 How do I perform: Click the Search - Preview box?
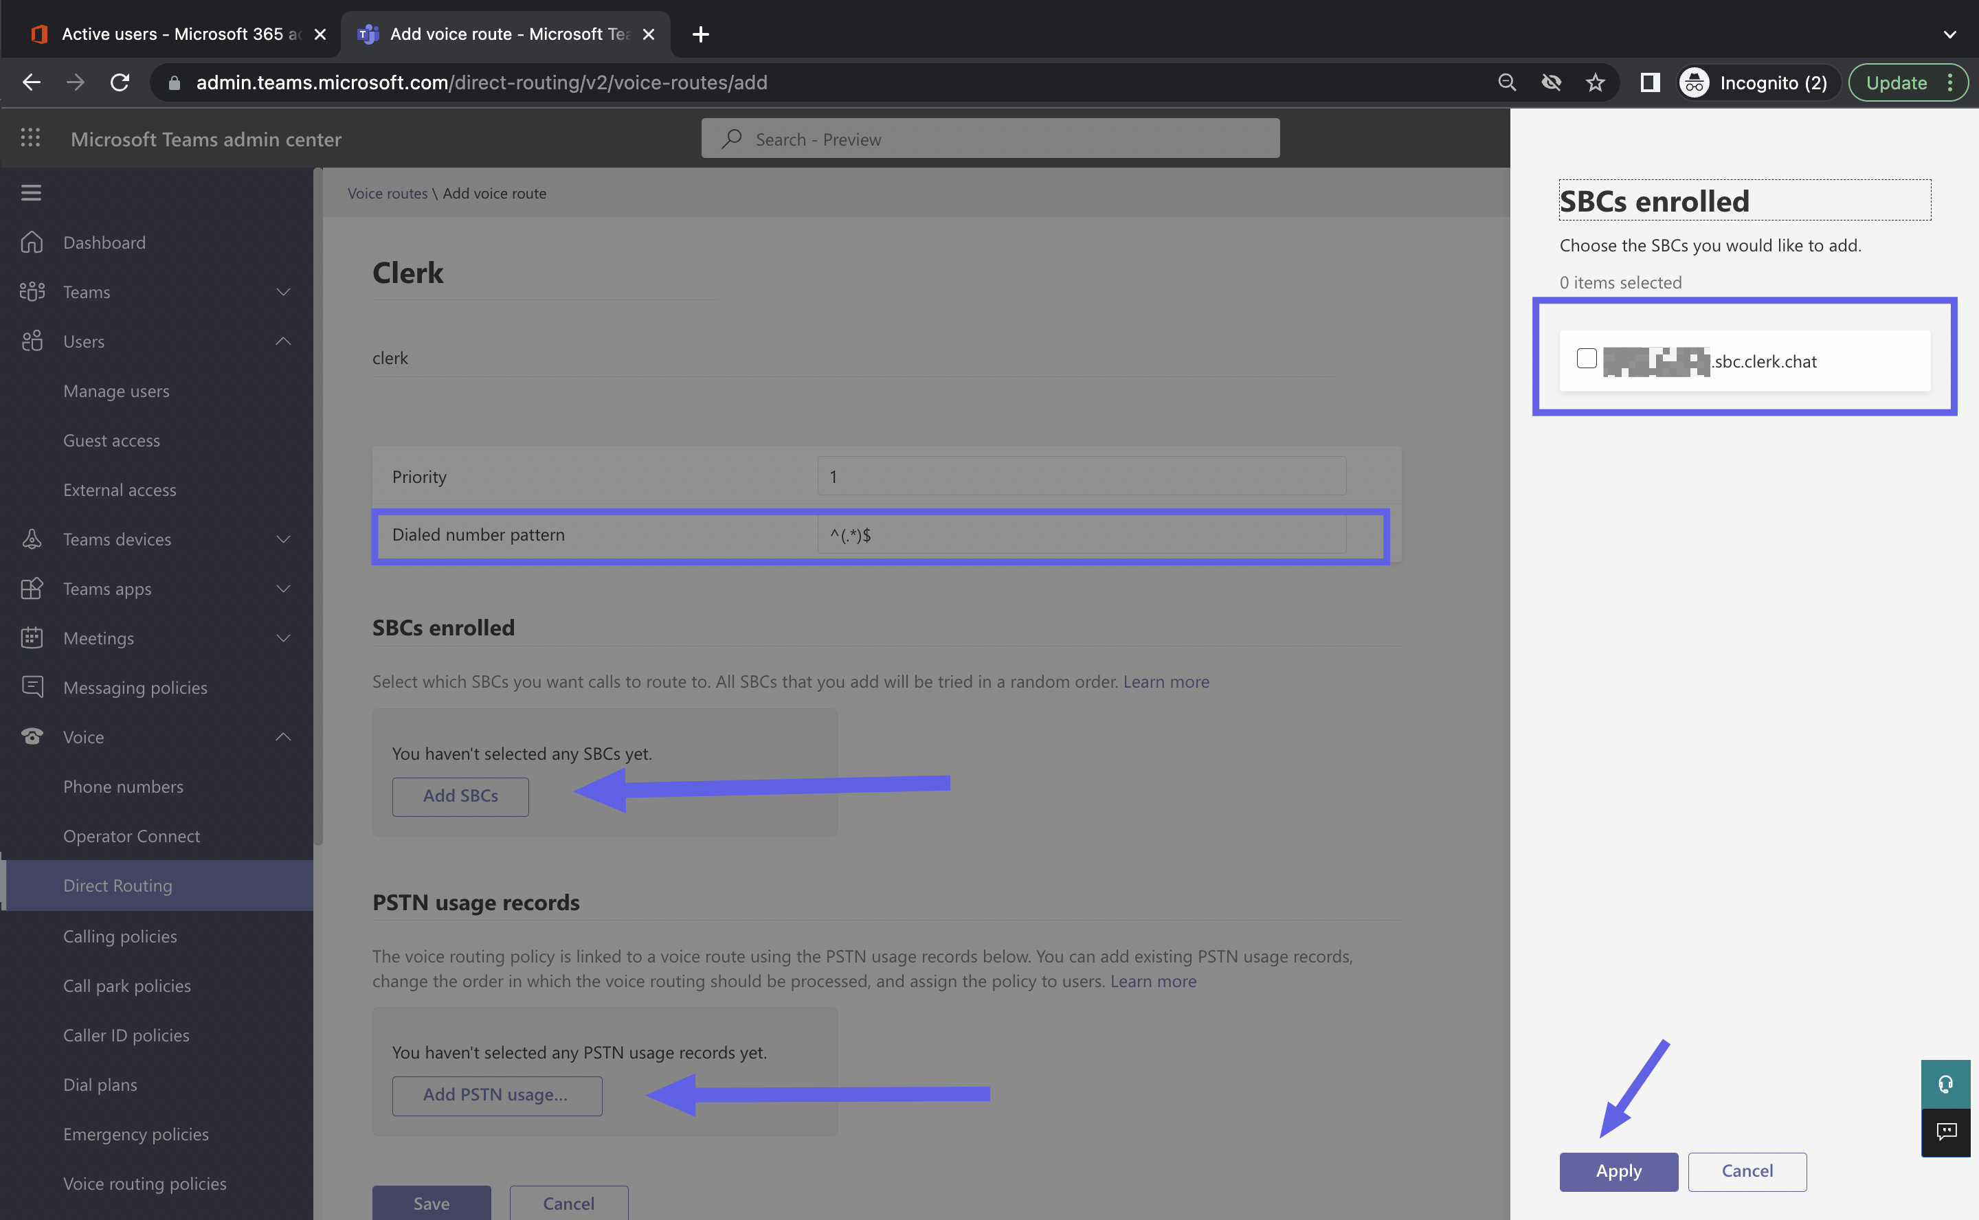[x=989, y=139]
